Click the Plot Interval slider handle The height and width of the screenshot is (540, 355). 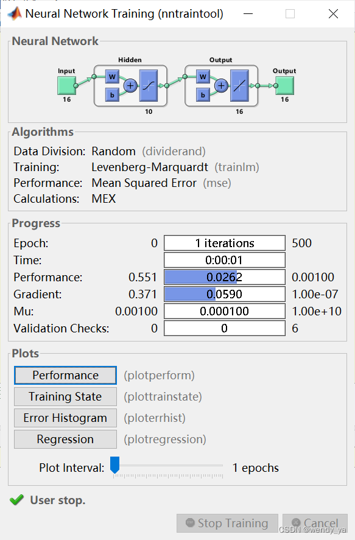point(114,465)
